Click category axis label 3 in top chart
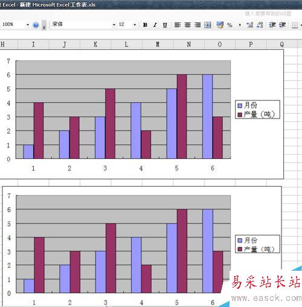The image size is (302, 307). pos(105,168)
